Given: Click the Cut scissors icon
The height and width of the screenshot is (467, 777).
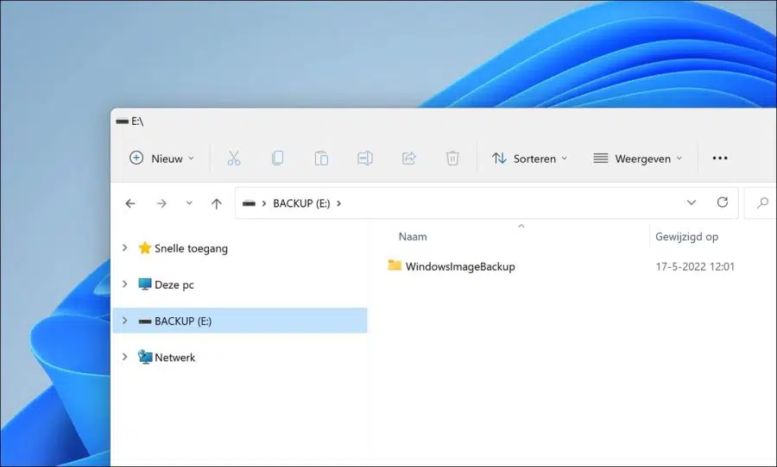Looking at the screenshot, I should point(234,159).
